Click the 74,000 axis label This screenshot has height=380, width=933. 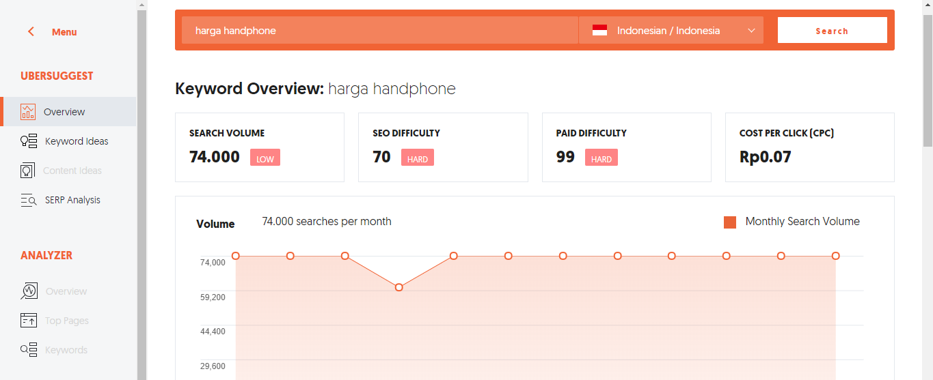(213, 263)
